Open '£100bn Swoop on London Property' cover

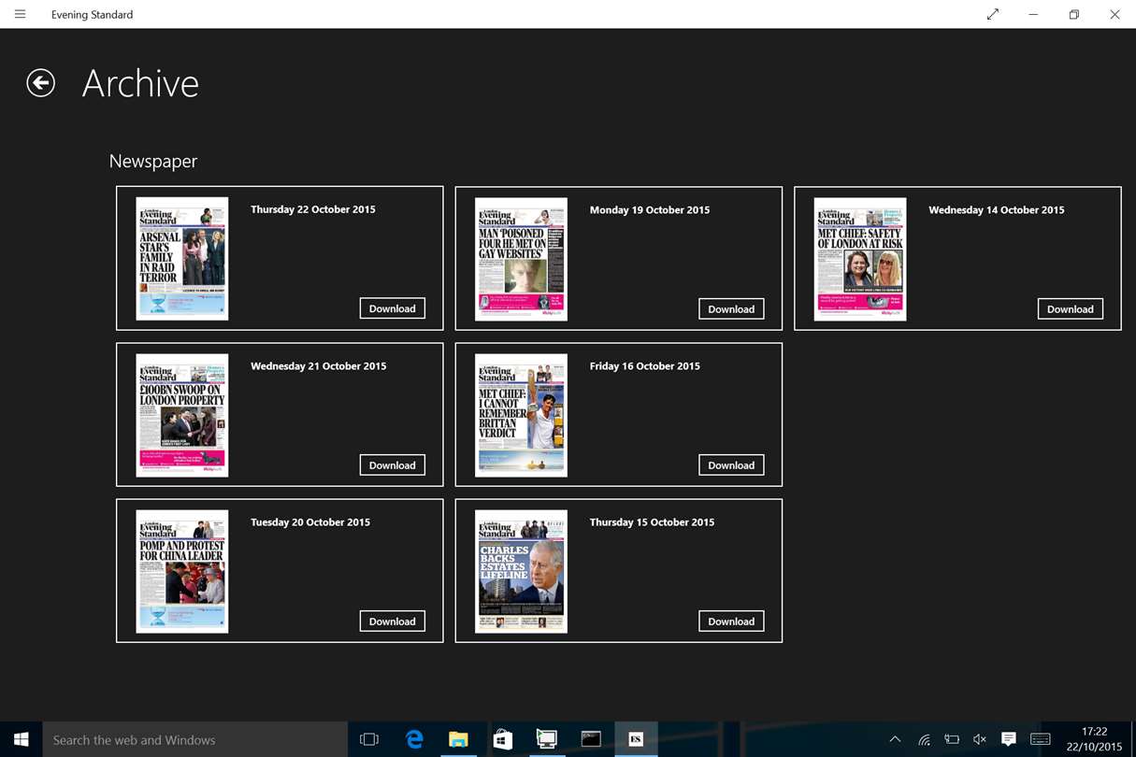coord(182,415)
